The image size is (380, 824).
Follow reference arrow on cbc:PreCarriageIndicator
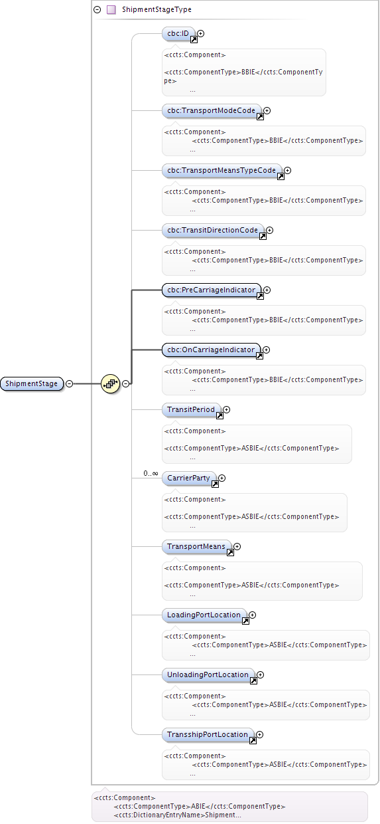(x=260, y=296)
